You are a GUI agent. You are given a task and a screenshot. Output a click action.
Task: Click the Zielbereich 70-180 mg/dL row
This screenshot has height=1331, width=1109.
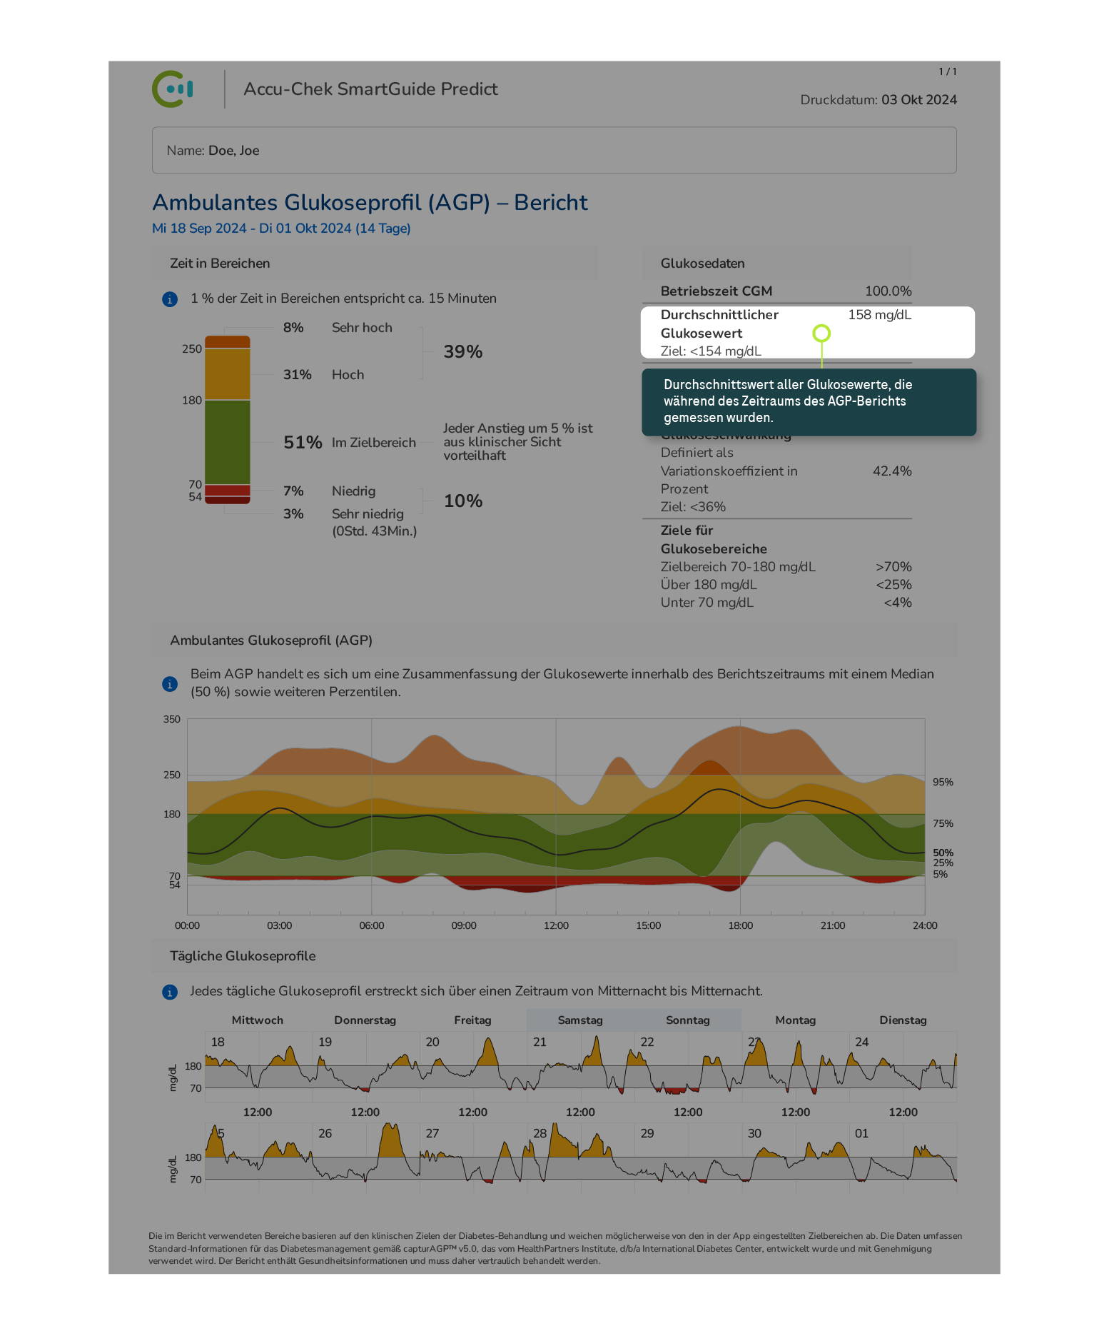coord(786,567)
